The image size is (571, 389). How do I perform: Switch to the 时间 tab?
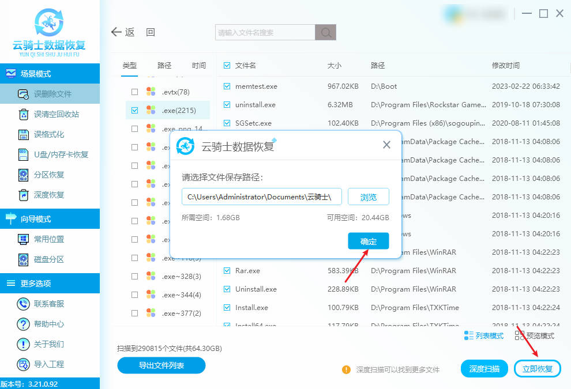(199, 66)
